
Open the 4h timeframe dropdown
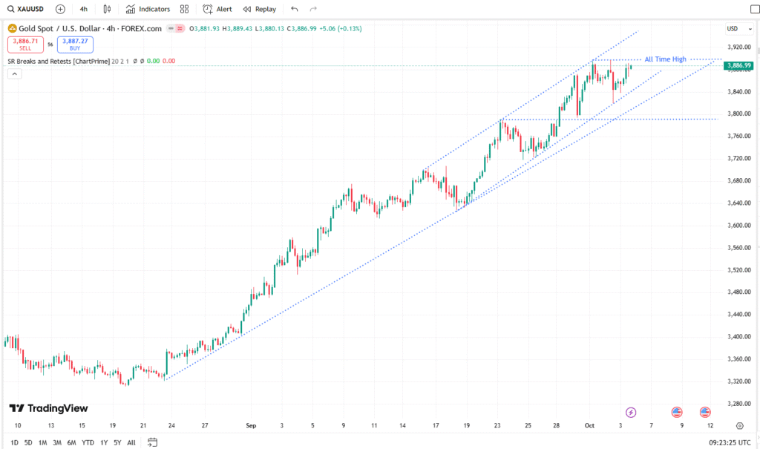point(83,8)
